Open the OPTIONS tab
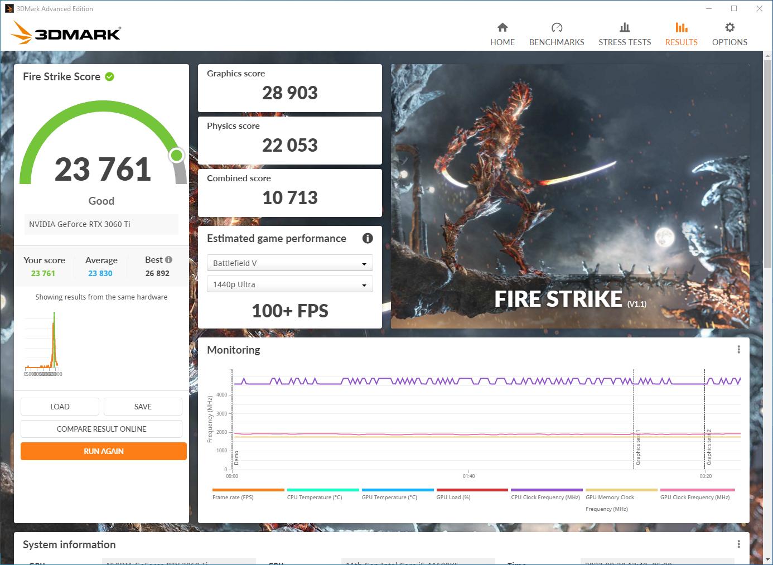 tap(729, 34)
